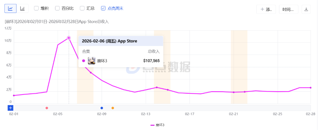Click the data point at 02-01
Screen dimensions: 318x130
click(x=14, y=95)
